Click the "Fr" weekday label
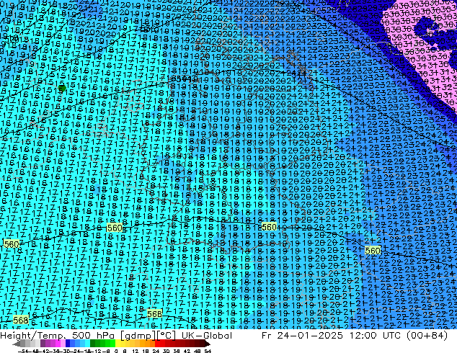 coord(267,336)
